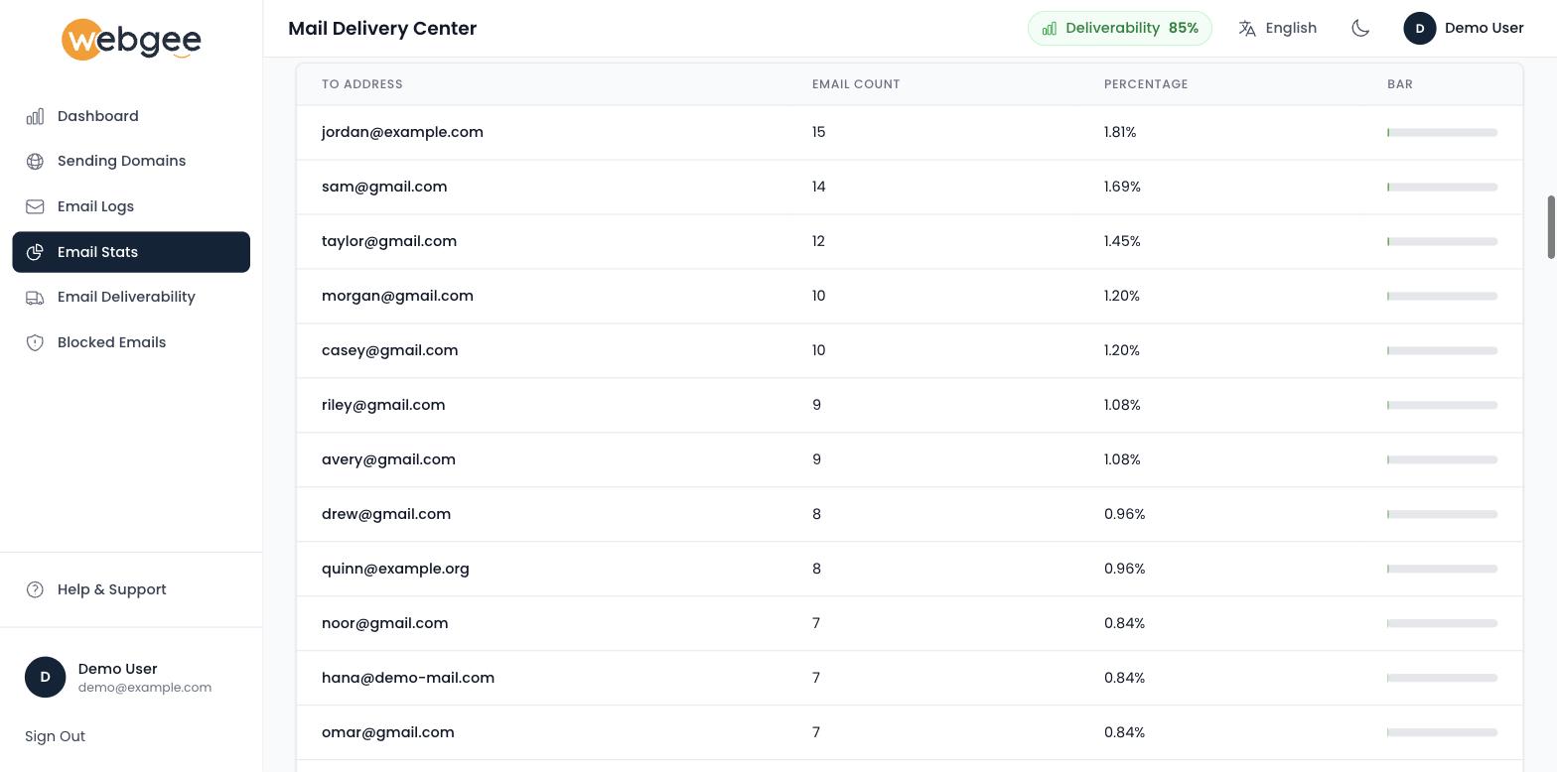Click the progress bar for hana@demo-mail.com
The image size is (1557, 772).
click(1442, 678)
